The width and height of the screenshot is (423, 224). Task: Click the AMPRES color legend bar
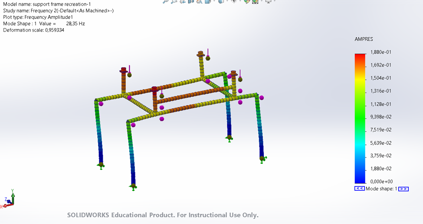tap(360, 118)
